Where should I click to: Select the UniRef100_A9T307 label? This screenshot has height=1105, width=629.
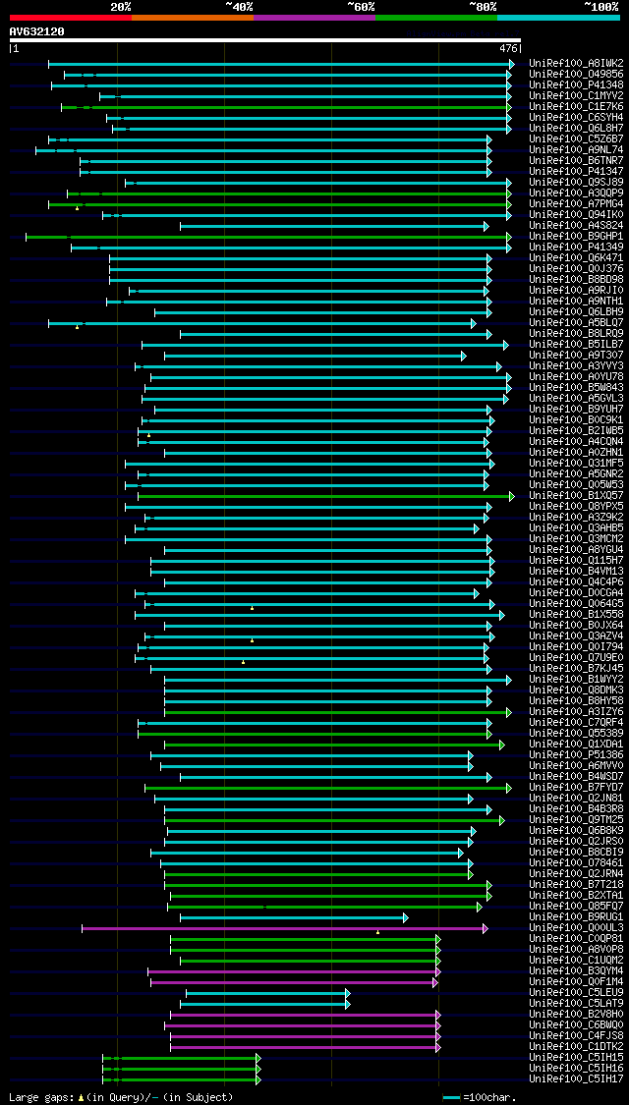pyautogui.click(x=576, y=356)
